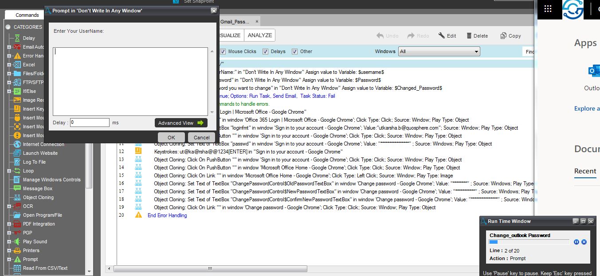Click the Edit wrench icon
The width and height of the screenshot is (600, 276).
point(442,36)
